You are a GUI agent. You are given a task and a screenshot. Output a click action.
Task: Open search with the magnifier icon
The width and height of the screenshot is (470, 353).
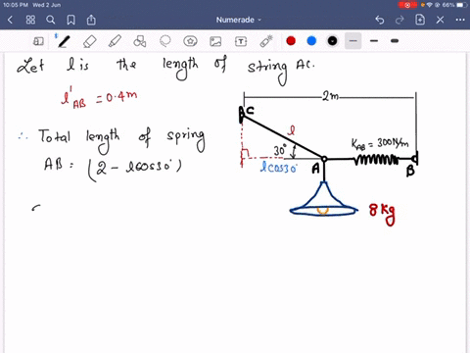pyautogui.click(x=51, y=20)
